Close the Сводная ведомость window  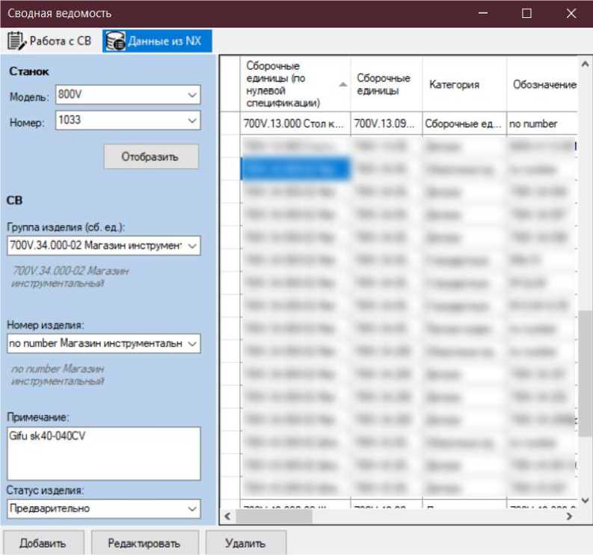(571, 13)
